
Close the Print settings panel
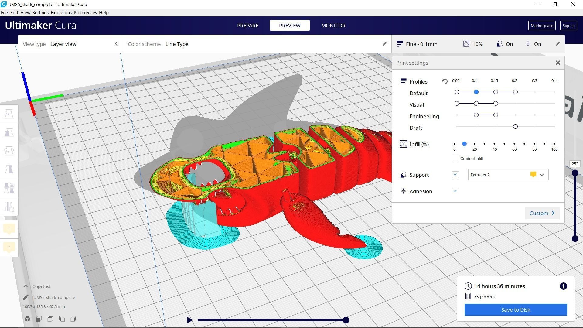[558, 63]
